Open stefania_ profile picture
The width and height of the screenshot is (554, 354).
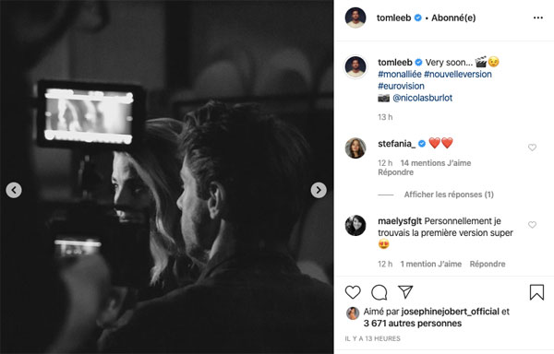pos(355,147)
